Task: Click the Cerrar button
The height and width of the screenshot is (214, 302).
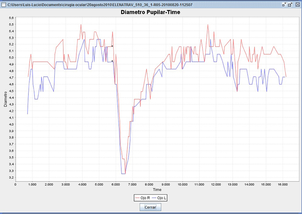Action: pos(150,207)
